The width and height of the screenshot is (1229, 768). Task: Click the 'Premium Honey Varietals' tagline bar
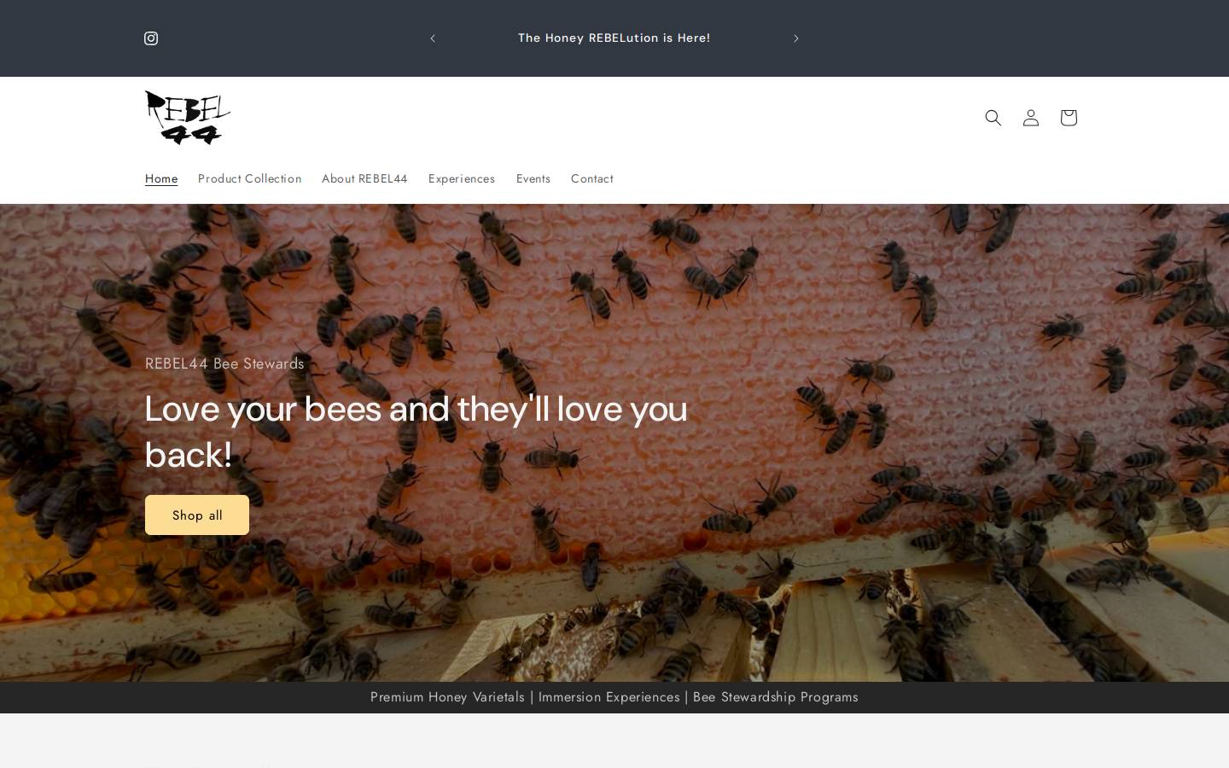[x=614, y=697]
